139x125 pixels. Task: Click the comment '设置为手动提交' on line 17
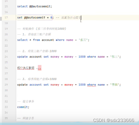pyautogui.click(x=71, y=17)
